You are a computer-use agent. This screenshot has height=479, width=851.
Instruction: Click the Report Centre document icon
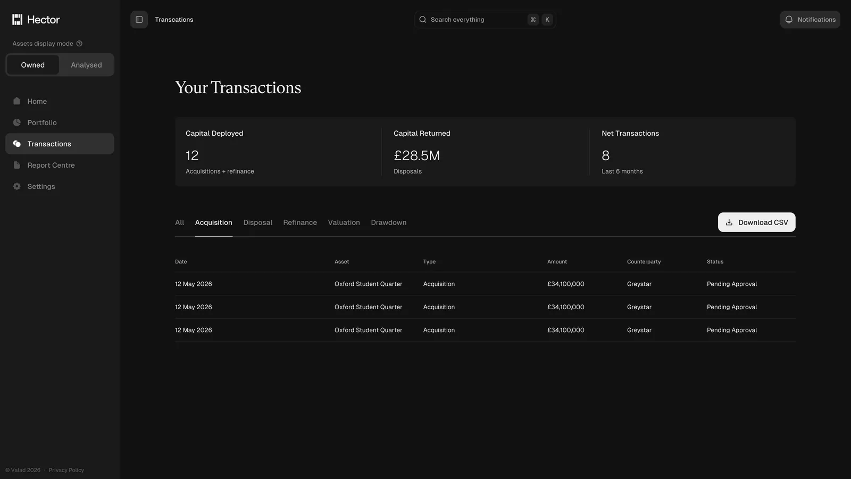click(17, 165)
